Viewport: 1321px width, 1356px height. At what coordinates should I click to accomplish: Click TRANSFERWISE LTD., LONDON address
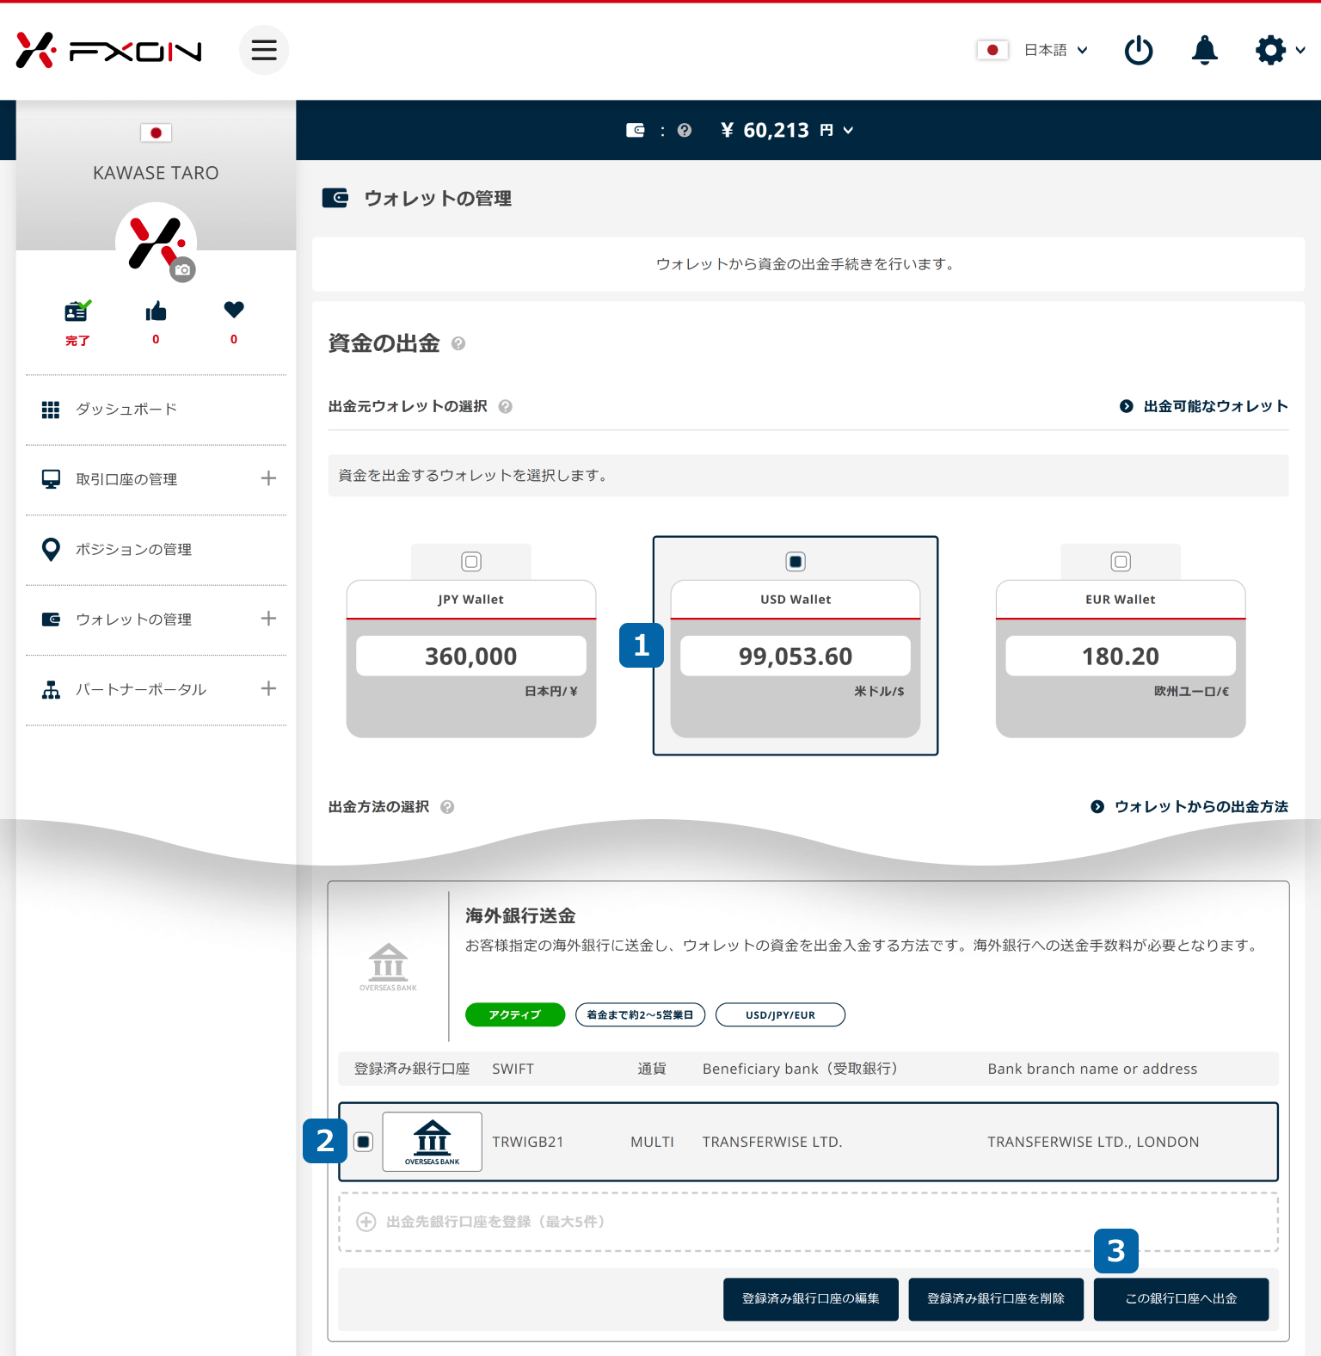pyautogui.click(x=1093, y=1142)
